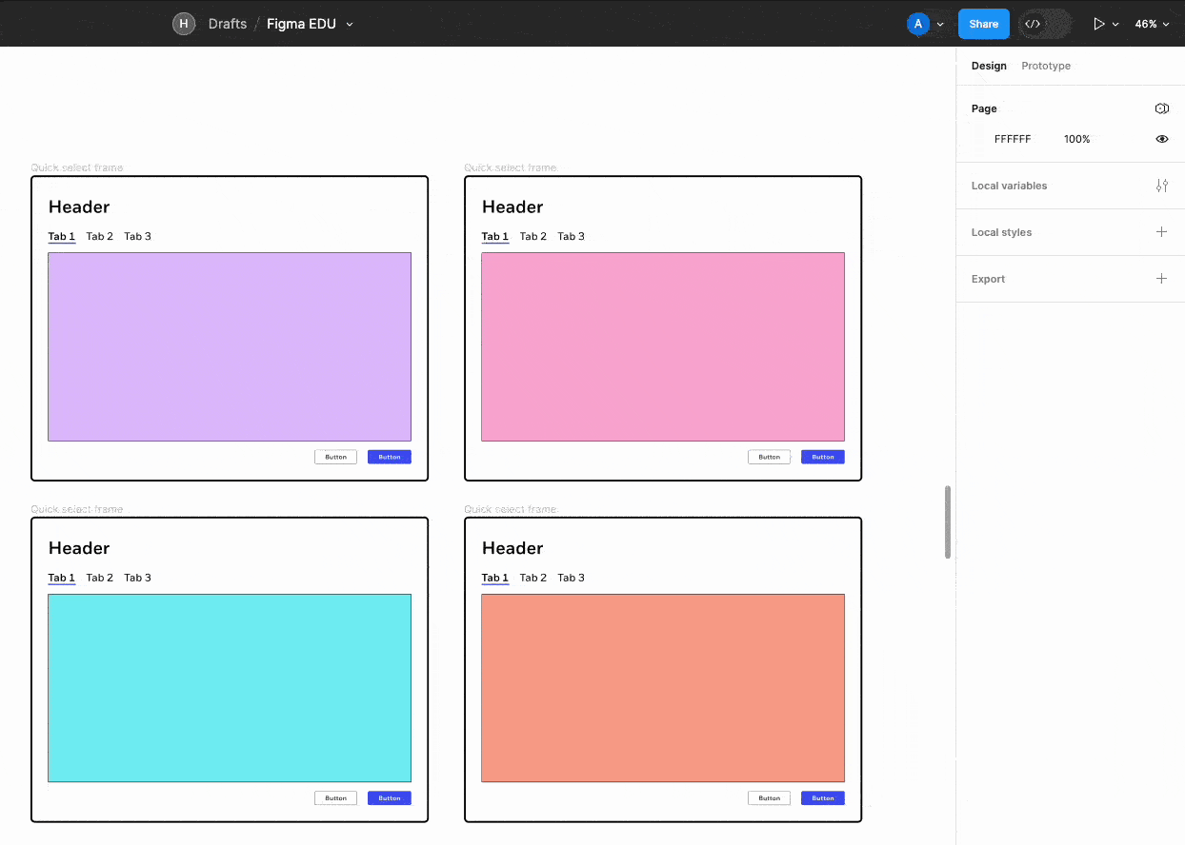Click the Present play icon

coord(1098,24)
